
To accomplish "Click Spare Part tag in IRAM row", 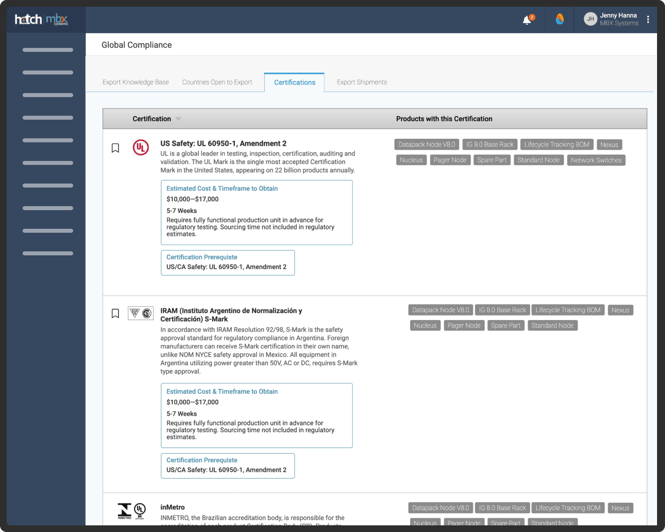I will [506, 325].
